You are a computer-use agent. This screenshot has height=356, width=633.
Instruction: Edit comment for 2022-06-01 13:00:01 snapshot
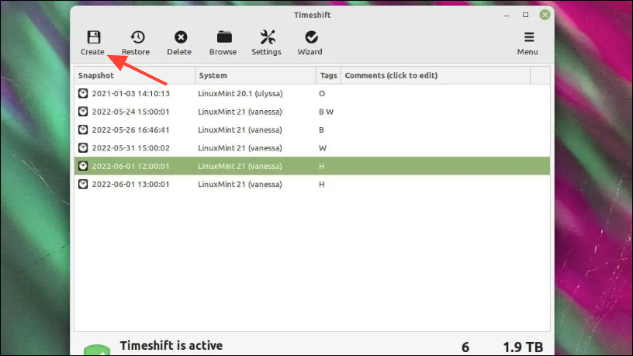[436, 184]
